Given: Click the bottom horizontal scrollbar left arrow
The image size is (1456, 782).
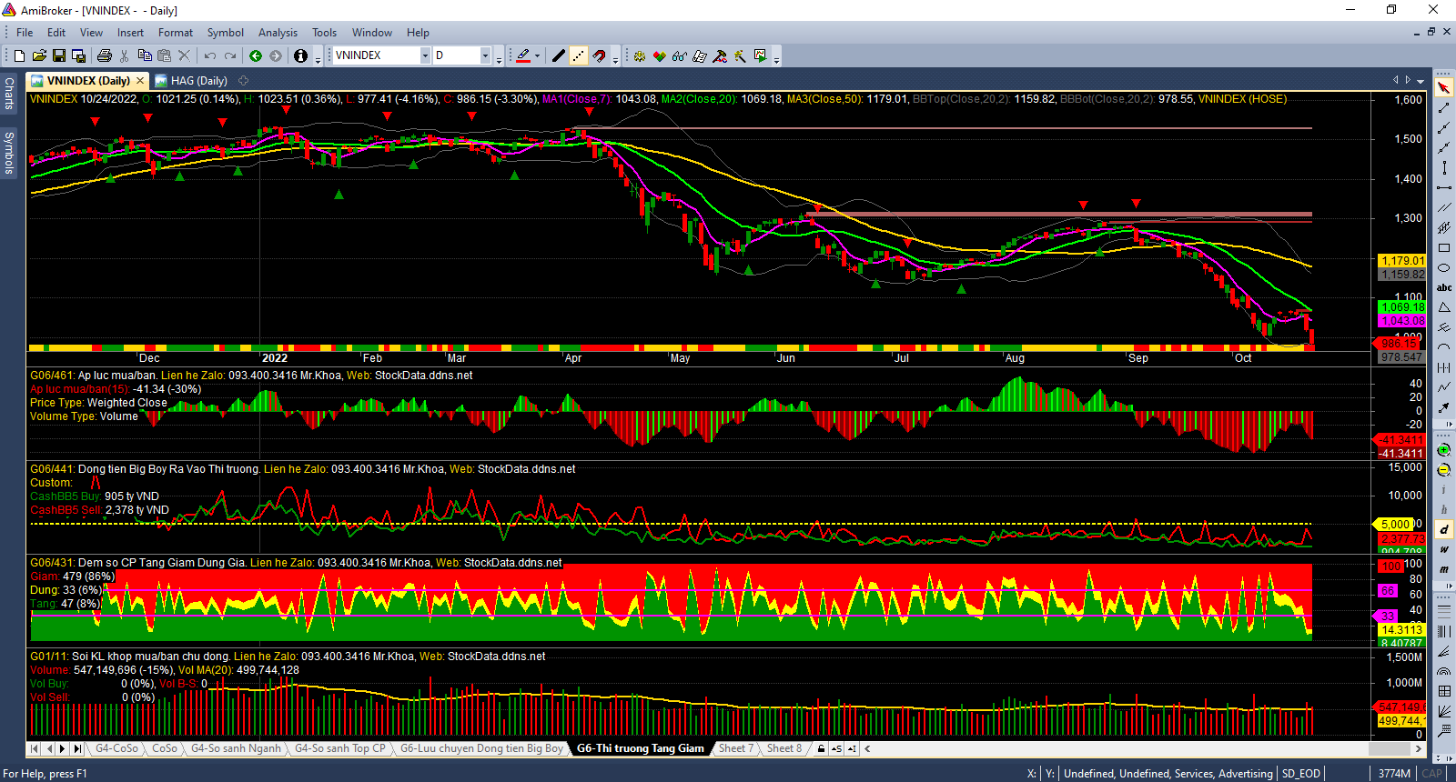Looking at the screenshot, I should pos(867,748).
